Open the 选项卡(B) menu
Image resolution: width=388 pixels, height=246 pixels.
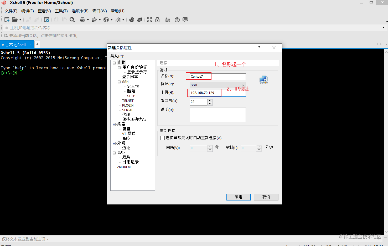(80, 11)
